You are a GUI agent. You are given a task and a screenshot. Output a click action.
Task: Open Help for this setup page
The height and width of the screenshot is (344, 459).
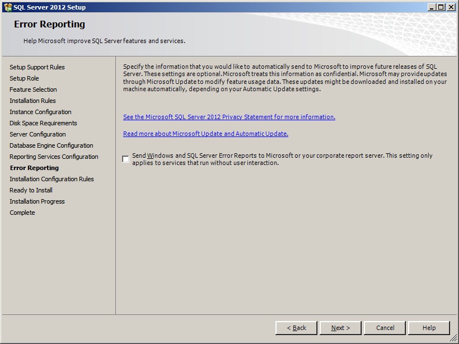(x=429, y=328)
